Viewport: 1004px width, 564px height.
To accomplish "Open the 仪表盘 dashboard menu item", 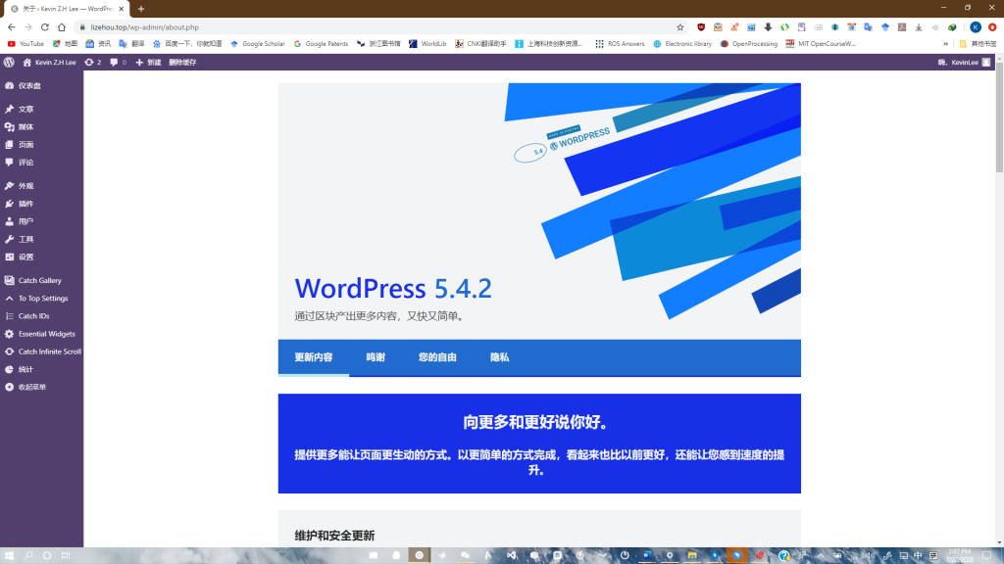I will coord(41,86).
